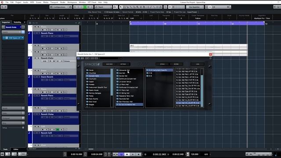
Task: Select the Object Selection arrow tool
Action: [121, 7]
